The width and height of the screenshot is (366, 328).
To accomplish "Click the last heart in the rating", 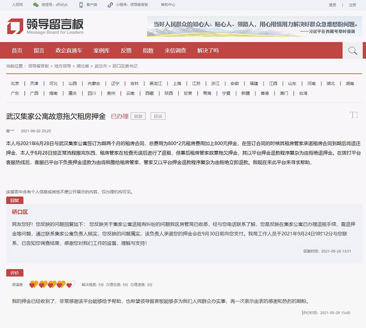I will [x=70, y=285].
